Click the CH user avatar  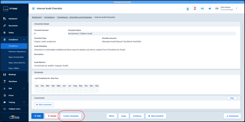pos(217,9)
